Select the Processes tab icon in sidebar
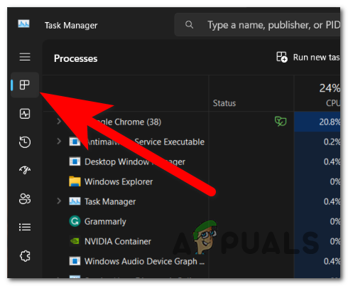 tap(25, 85)
